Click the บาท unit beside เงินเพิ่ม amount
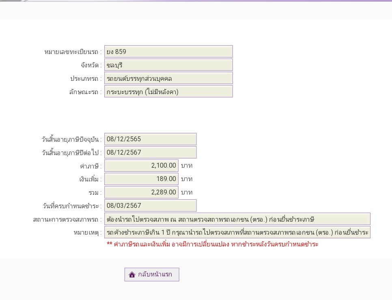The height and width of the screenshot is (300, 392). 187,179
